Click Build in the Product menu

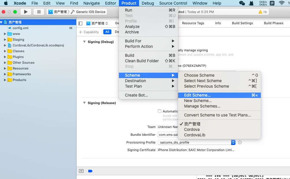(x=148, y=55)
